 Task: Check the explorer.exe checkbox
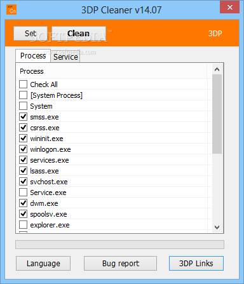point(23,224)
